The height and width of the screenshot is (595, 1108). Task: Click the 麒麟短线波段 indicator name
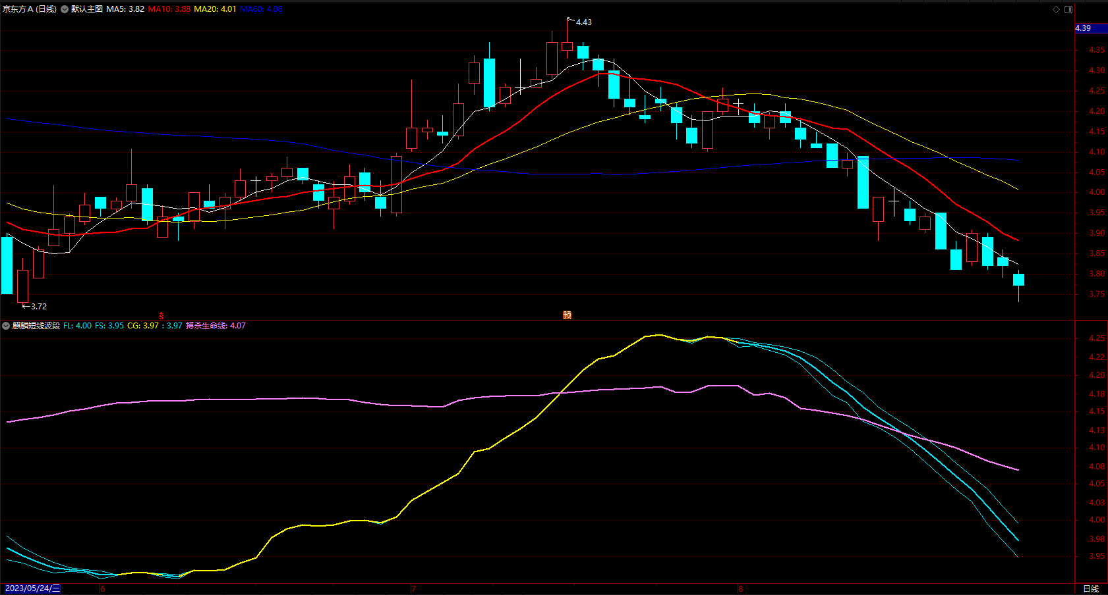(36, 326)
